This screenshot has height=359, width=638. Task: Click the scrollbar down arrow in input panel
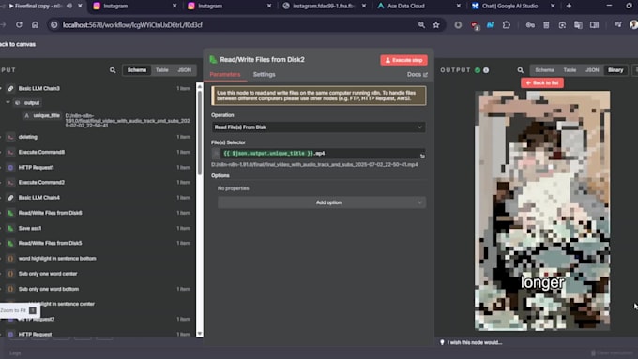pyautogui.click(x=199, y=334)
